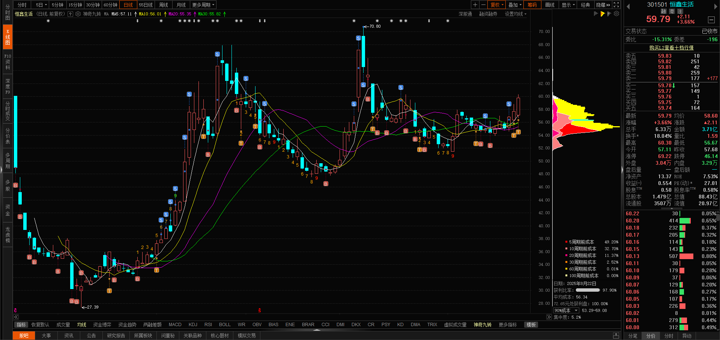Click 深股通 link
This screenshot has height=340, width=720.
coord(465,14)
